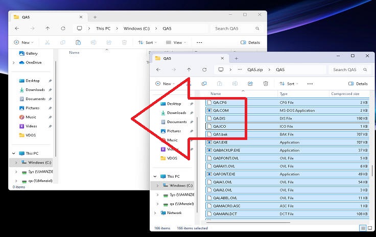This screenshot has width=376, height=237.
Task: Click Compressed size column header
Action: click(x=345, y=93)
